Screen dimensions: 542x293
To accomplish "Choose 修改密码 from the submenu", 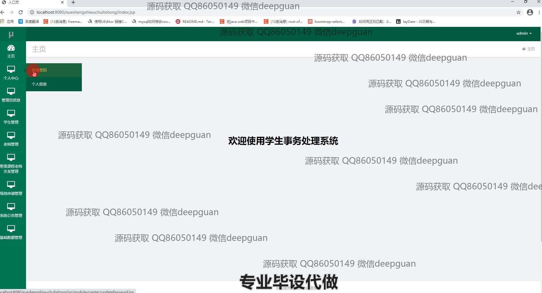I will tap(39, 70).
